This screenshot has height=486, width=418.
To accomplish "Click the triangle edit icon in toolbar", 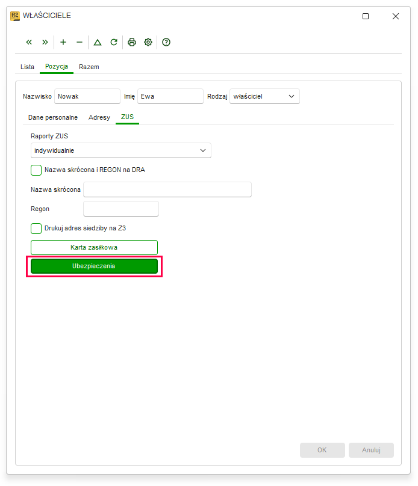I will (98, 42).
